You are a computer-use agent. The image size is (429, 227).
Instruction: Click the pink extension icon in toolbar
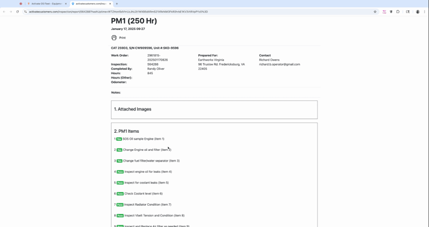click(x=384, y=12)
